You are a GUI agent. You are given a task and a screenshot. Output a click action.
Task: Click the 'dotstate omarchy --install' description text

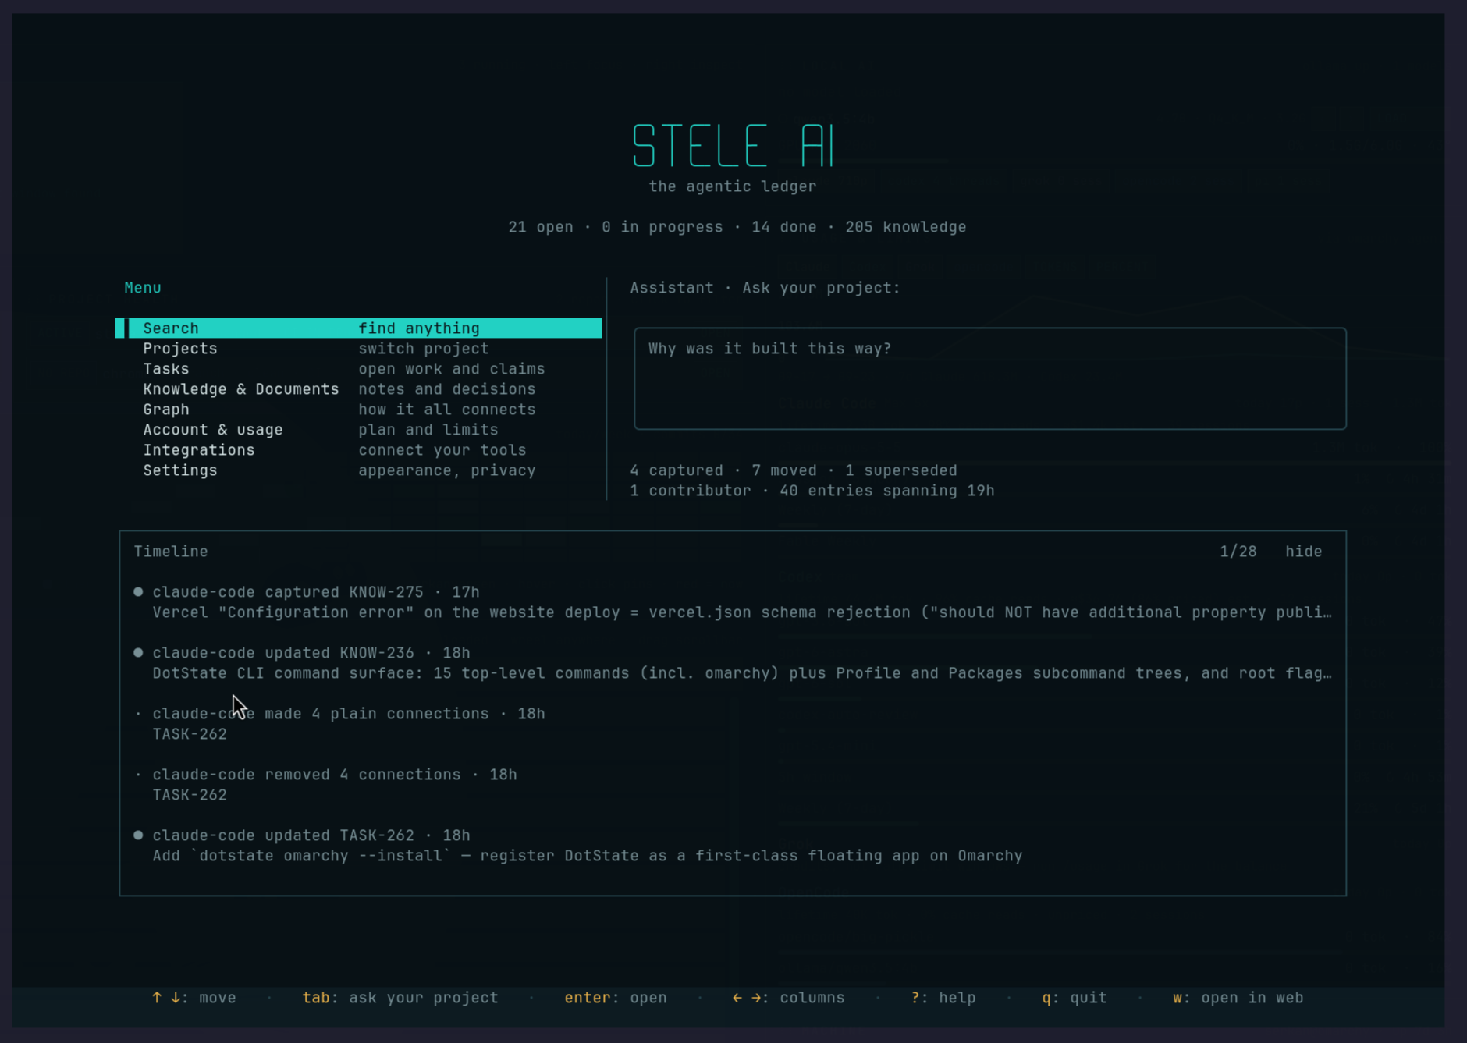[x=588, y=856]
